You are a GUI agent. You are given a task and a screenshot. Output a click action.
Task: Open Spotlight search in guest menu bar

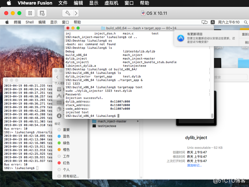click(x=246, y=22)
